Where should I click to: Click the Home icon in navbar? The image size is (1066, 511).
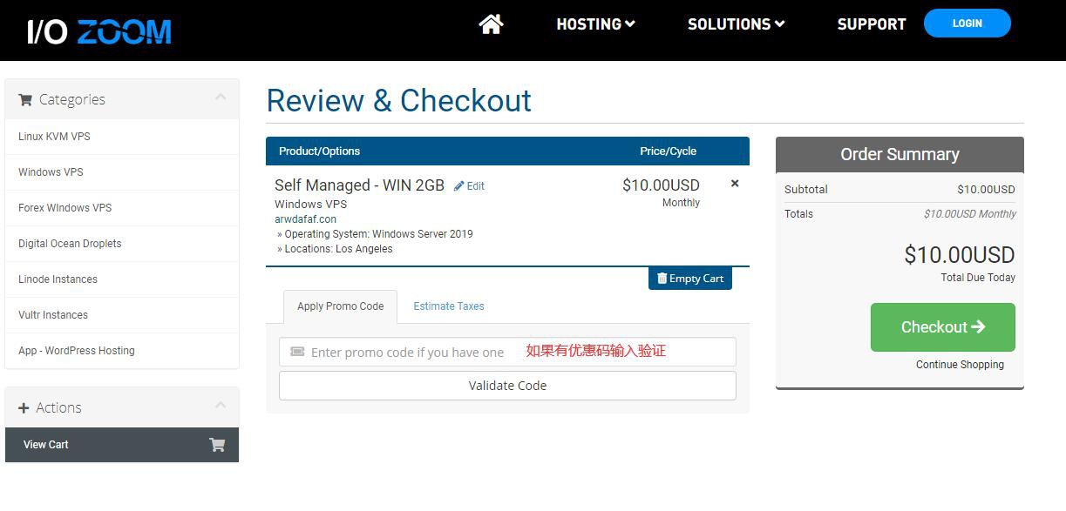(x=491, y=24)
